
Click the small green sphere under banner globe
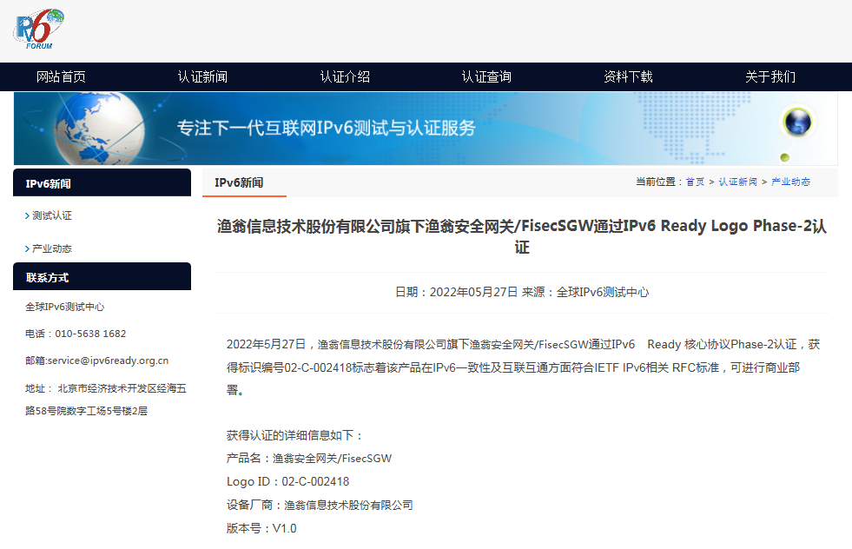tap(784, 157)
